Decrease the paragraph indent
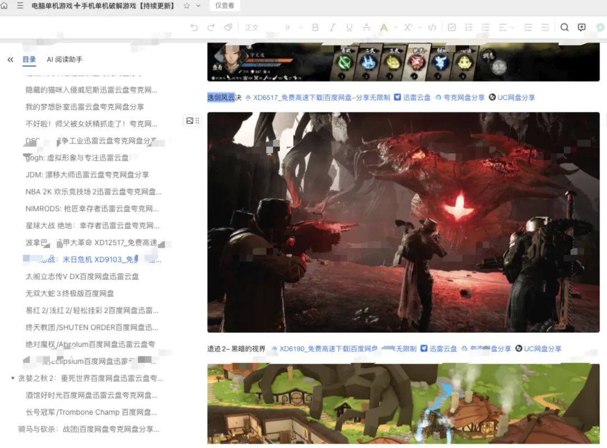This screenshot has height=448, width=607. click(x=528, y=27)
